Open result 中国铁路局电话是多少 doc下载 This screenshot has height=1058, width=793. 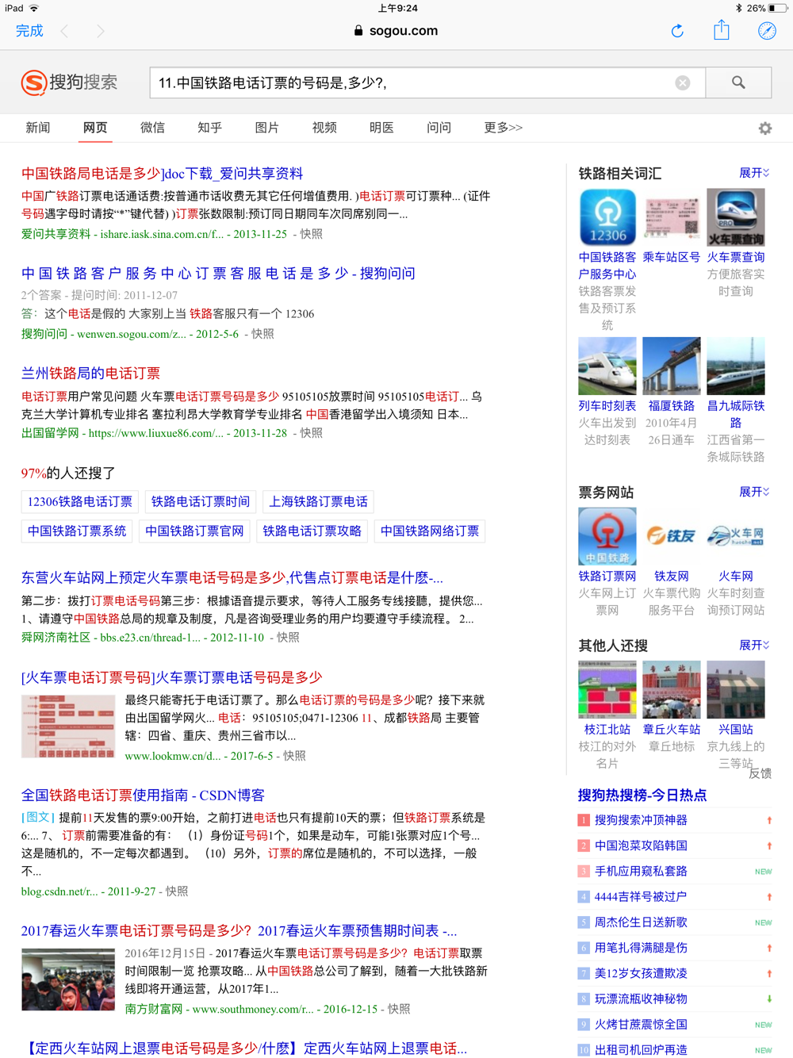tap(162, 174)
